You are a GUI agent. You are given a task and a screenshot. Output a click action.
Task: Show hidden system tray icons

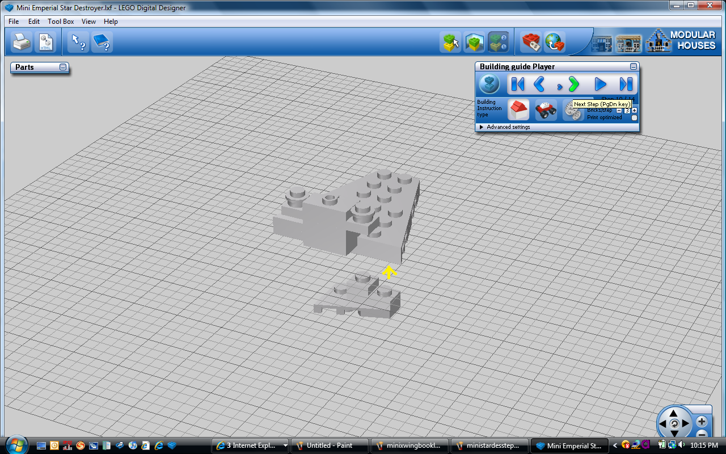click(615, 445)
